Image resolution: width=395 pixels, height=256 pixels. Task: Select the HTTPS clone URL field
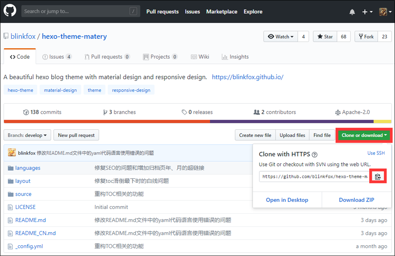coord(314,176)
